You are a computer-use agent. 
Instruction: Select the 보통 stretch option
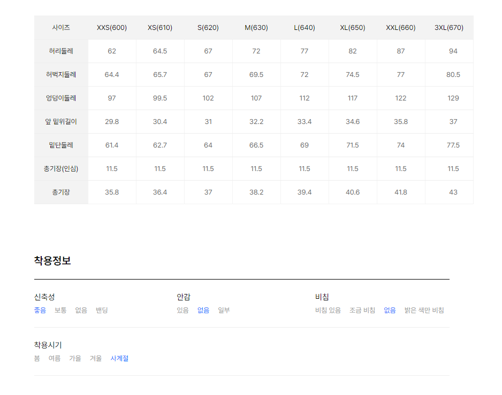pyautogui.click(x=60, y=310)
